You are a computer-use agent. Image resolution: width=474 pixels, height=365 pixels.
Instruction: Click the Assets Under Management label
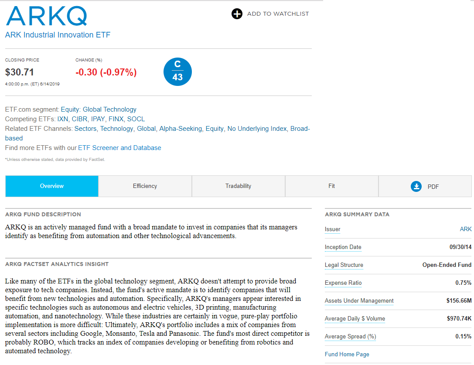[x=359, y=300]
